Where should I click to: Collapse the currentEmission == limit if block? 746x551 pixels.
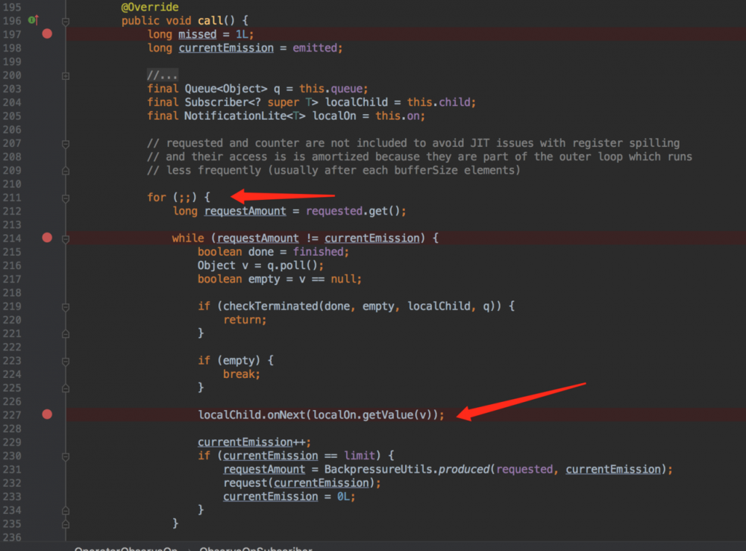[x=65, y=455]
